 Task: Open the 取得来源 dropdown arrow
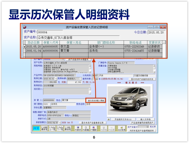pos(81,79)
